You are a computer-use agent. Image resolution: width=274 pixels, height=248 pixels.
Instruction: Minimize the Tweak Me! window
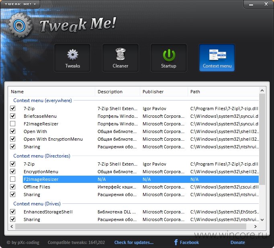coord(251,4)
